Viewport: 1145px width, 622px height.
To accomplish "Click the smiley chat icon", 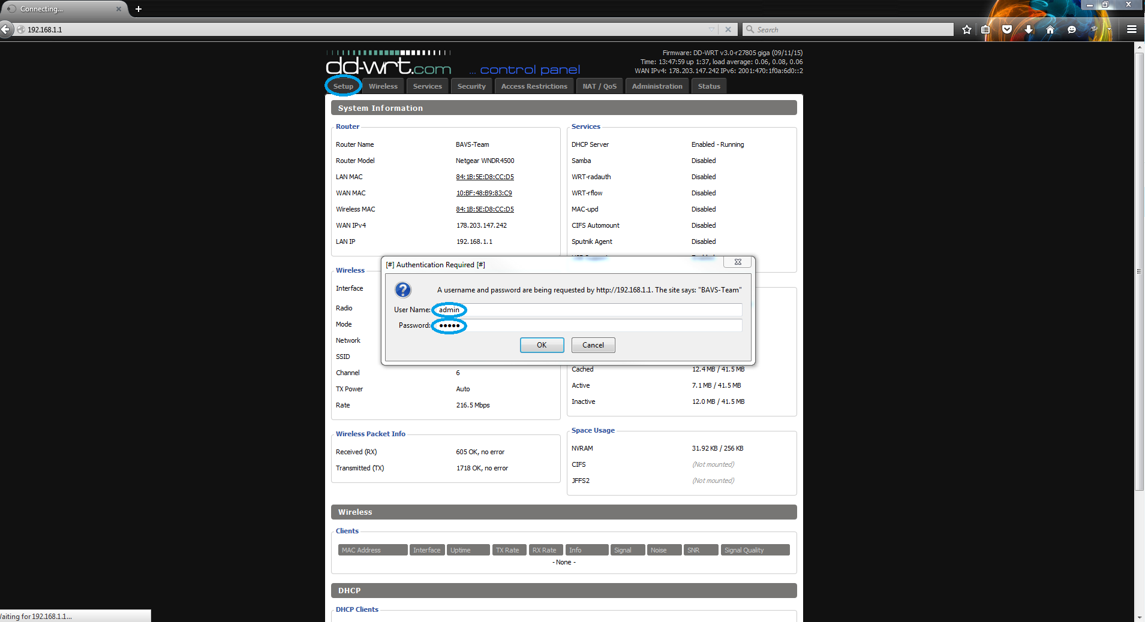I will tap(1072, 29).
